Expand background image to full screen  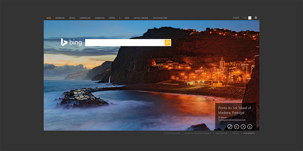230,127
